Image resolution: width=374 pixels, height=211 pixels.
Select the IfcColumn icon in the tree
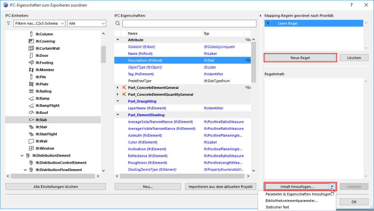[31, 34]
